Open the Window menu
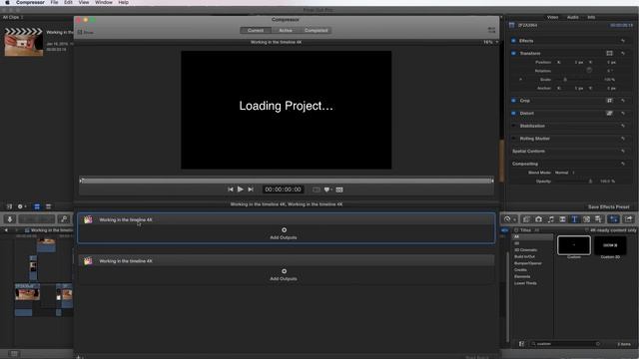639x359 pixels. [x=104, y=2]
